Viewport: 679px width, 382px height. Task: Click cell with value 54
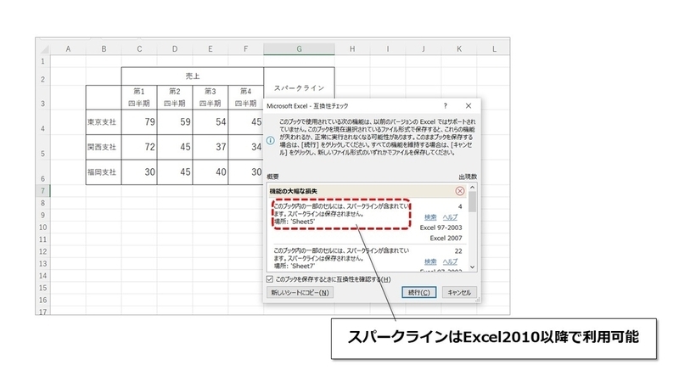pos(210,122)
